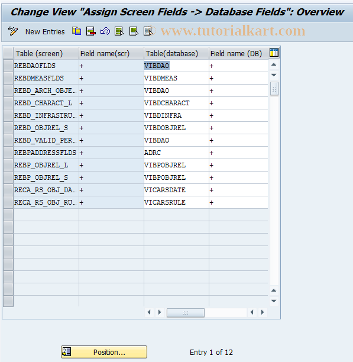The width and height of the screenshot is (353, 362).
Task: Select row marker for REBPADDRESSFLDS
Action: [x=8, y=153]
